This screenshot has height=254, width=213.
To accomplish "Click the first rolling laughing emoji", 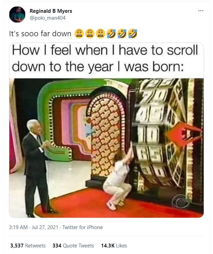I will click(x=111, y=34).
